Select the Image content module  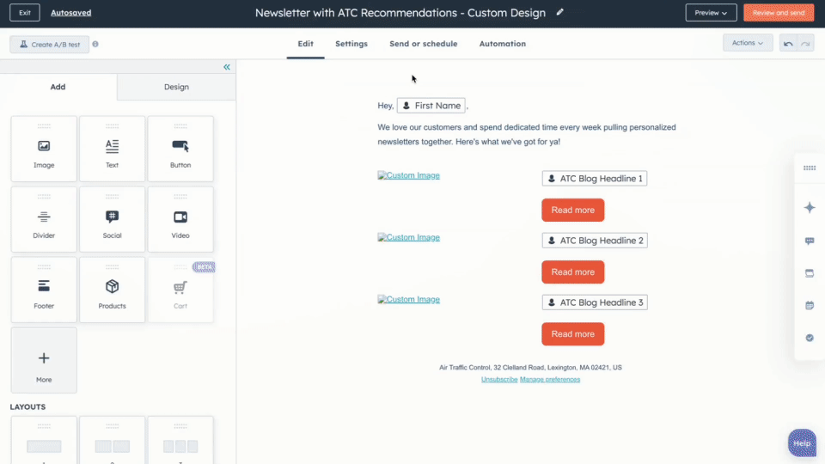(44, 150)
